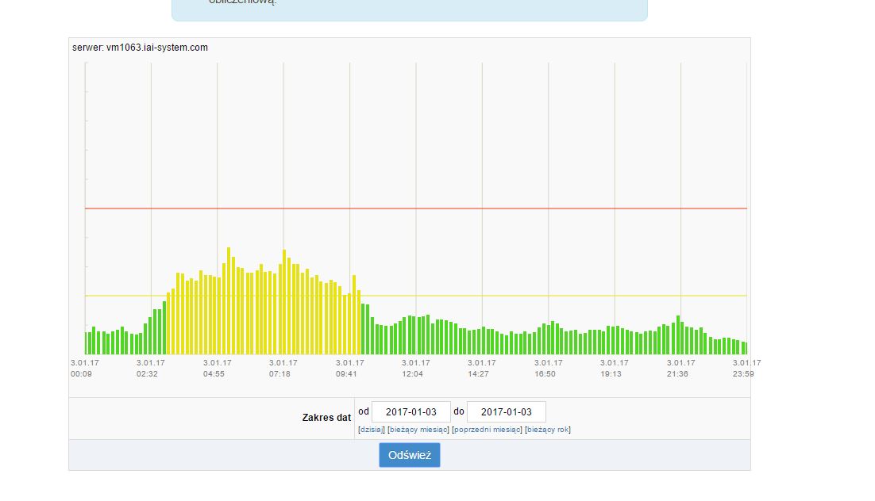Click the red threshold line on chart
This screenshot has width=875, height=501.
pos(416,208)
